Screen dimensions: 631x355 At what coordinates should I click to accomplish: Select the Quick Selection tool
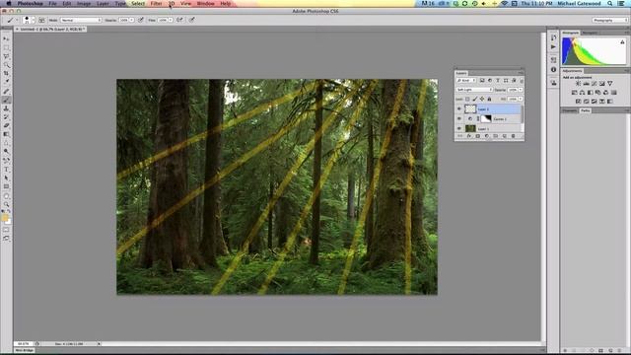point(6,65)
